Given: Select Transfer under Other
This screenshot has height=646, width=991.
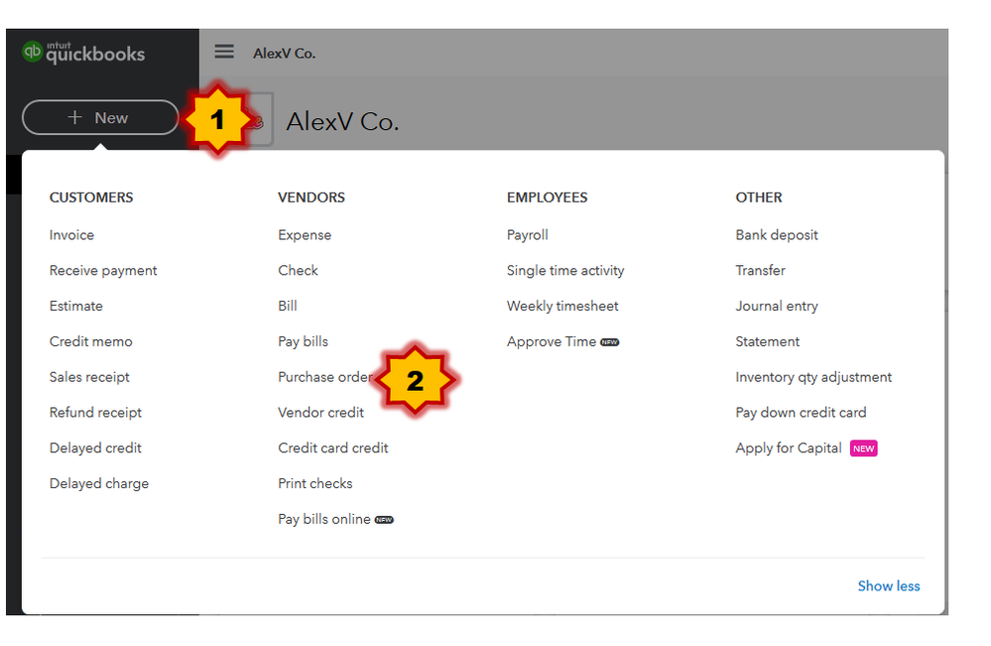Looking at the screenshot, I should (x=760, y=271).
